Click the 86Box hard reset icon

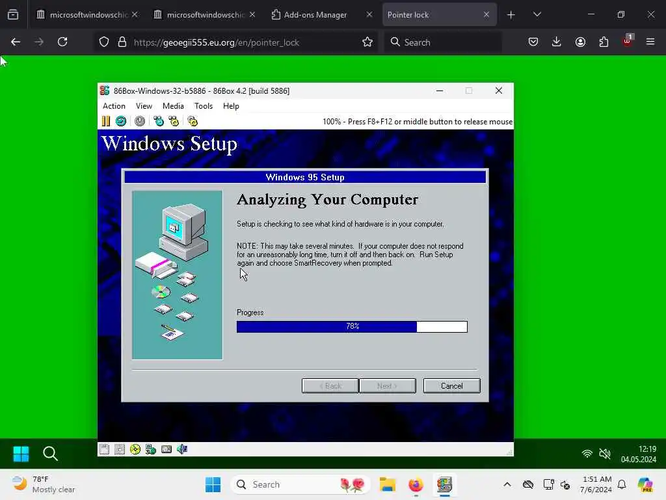click(121, 121)
